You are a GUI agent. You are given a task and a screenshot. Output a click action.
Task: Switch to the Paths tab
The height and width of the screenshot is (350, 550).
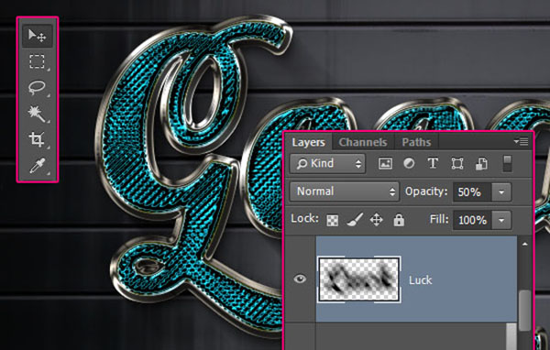point(416,142)
